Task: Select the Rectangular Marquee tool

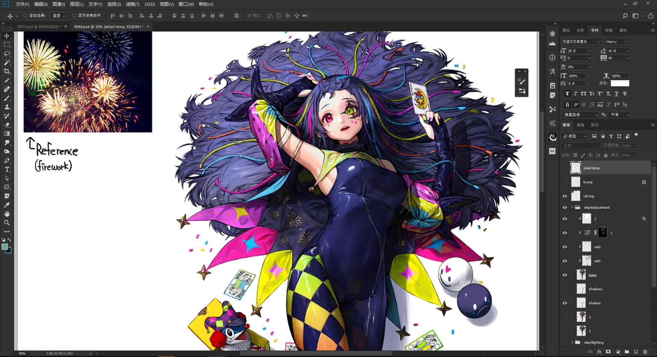Action: pos(7,45)
